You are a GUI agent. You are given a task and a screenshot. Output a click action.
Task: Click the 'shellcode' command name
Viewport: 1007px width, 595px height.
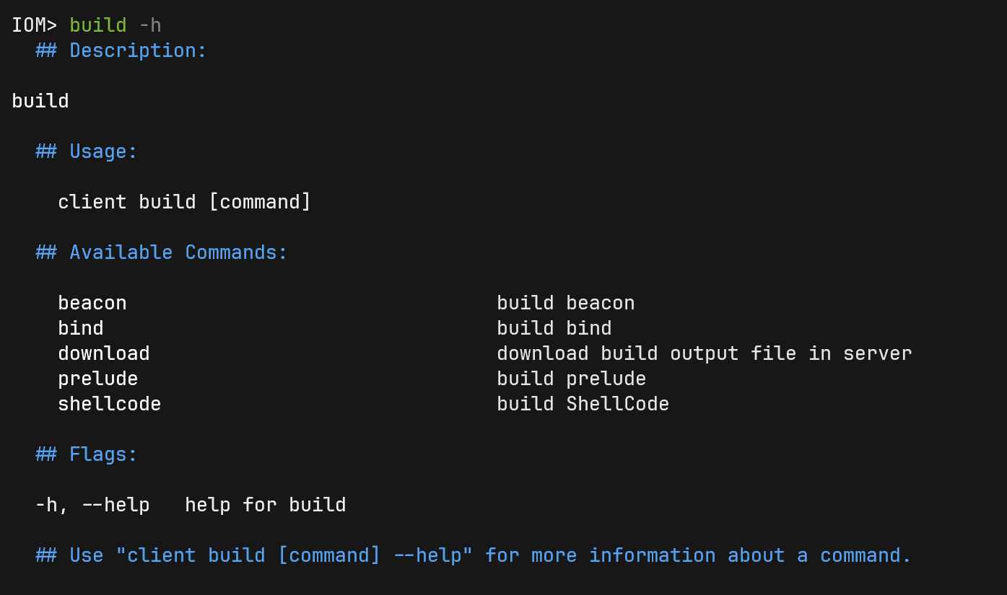click(x=110, y=404)
